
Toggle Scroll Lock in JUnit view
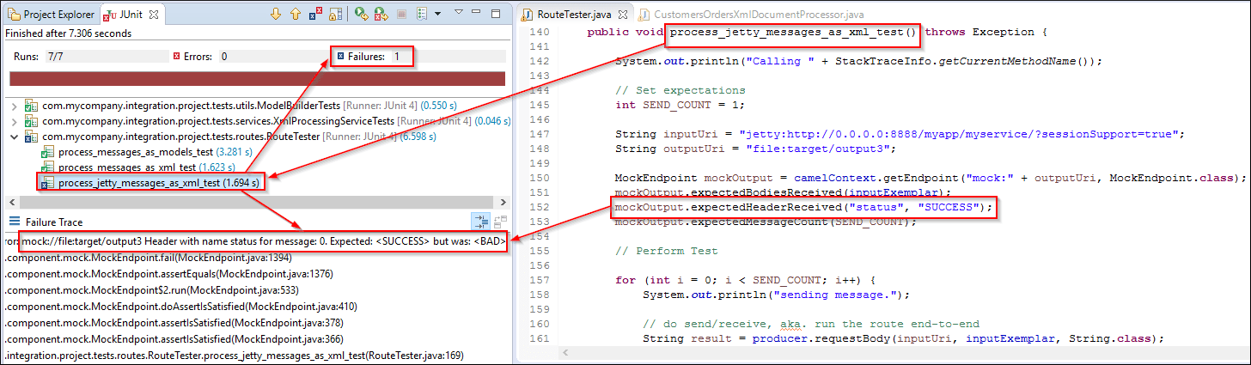tap(334, 15)
